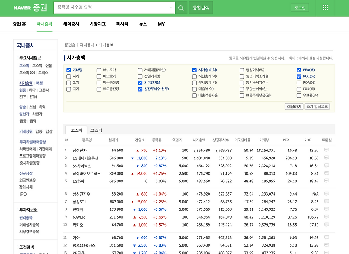Open discussion icon for 삼성SDI

click(x=326, y=202)
